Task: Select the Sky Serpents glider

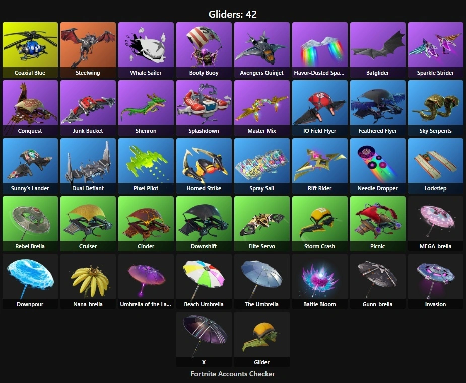Action: pyautogui.click(x=436, y=108)
